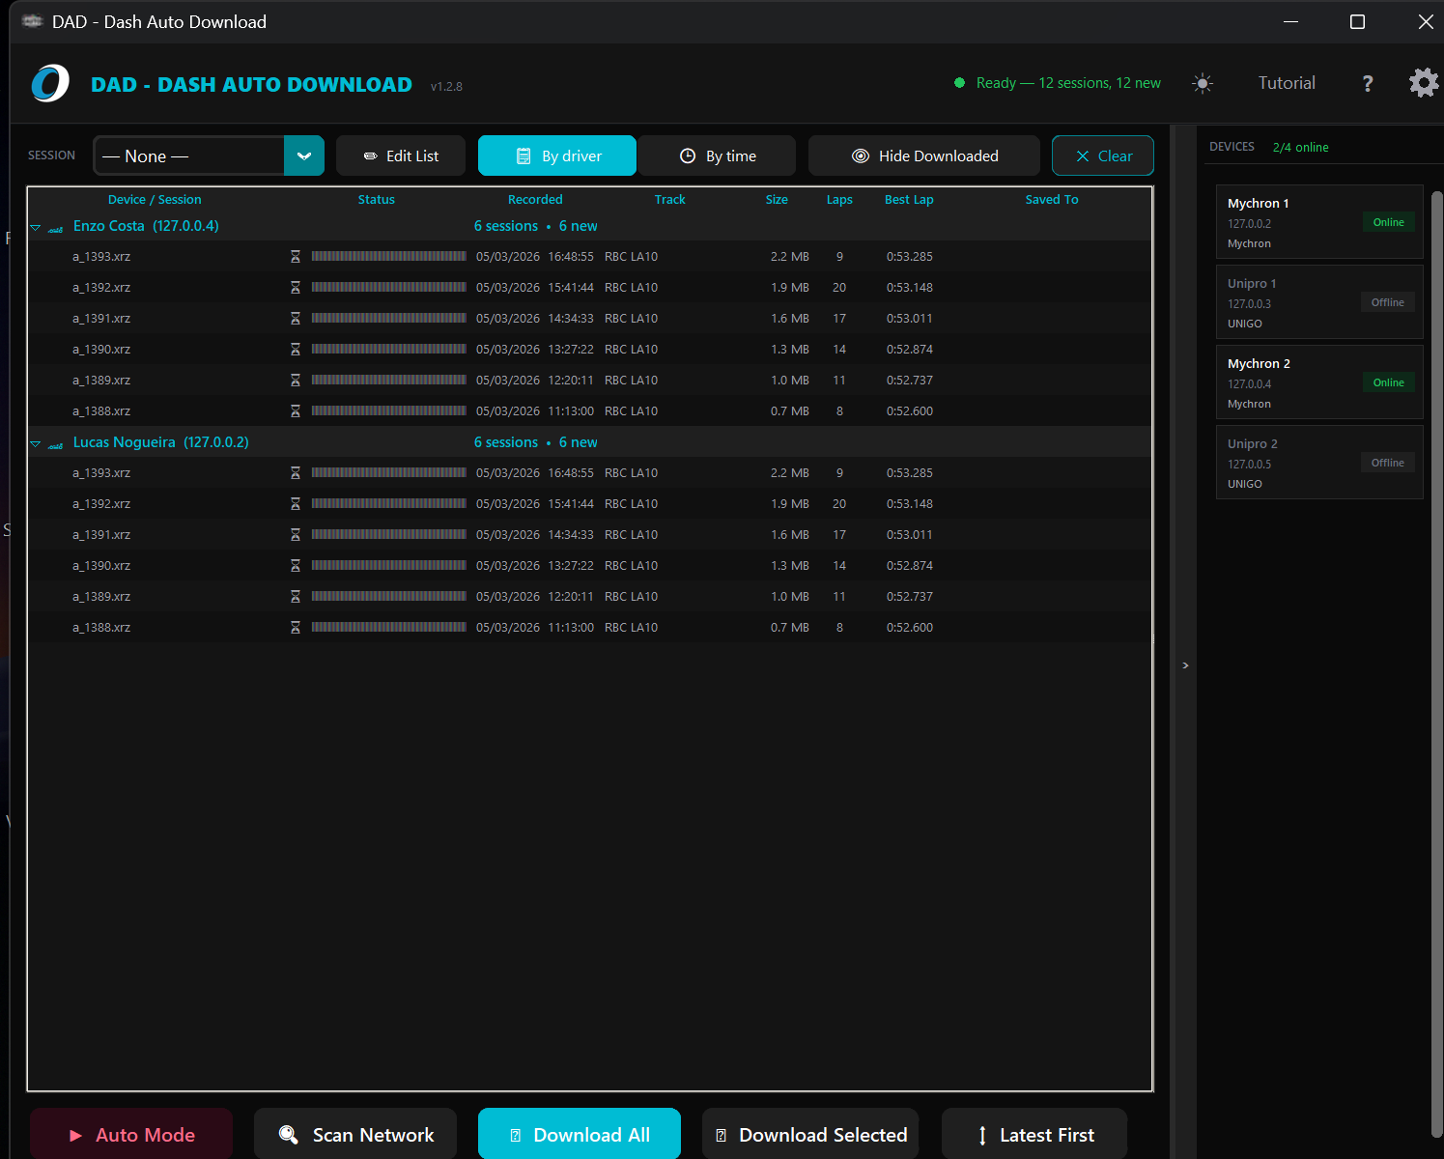Clear the session filter
The height and width of the screenshot is (1159, 1444).
1103,155
